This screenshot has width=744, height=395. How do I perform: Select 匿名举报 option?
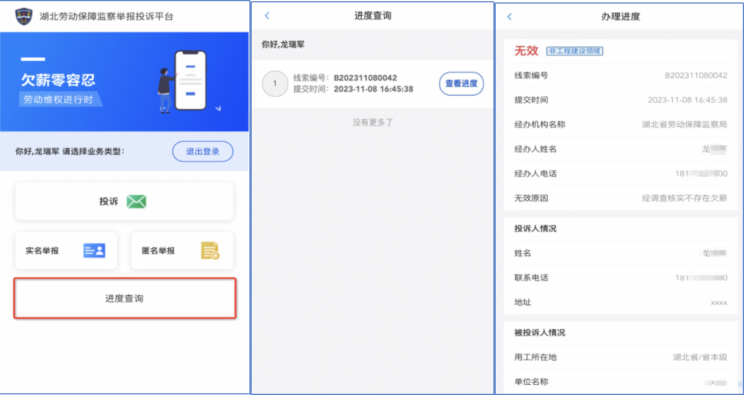click(x=181, y=251)
